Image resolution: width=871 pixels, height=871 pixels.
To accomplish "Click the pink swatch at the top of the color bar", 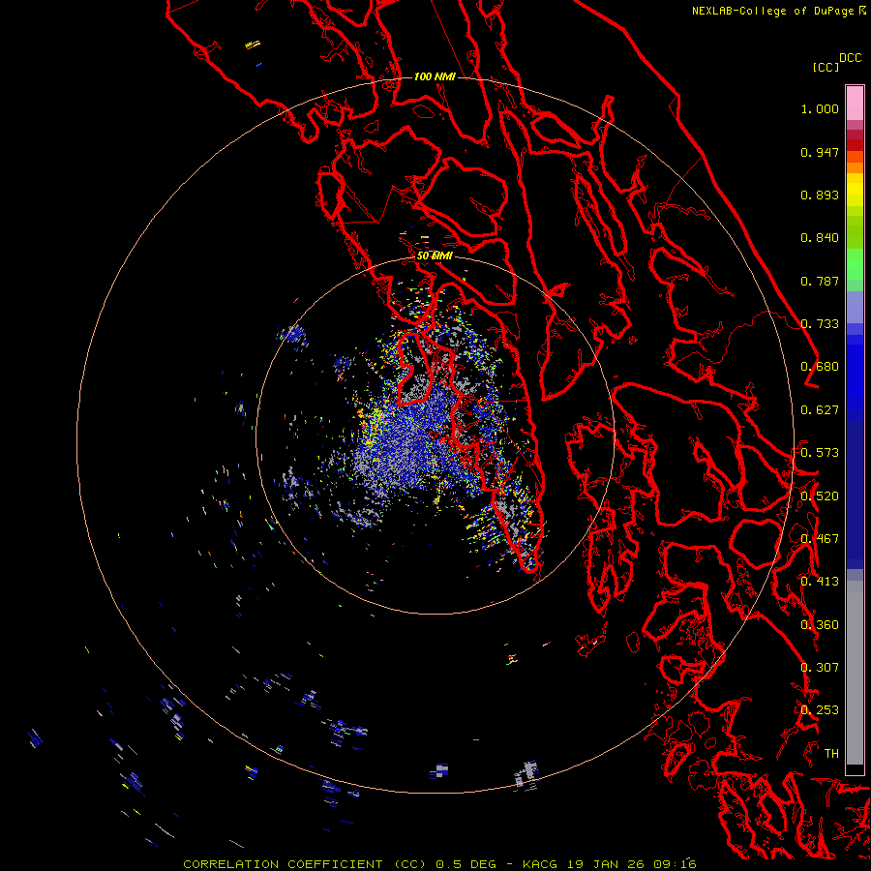I will point(855,103).
